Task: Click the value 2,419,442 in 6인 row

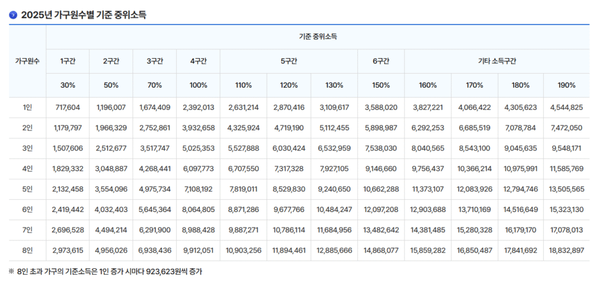Action: click(67, 210)
